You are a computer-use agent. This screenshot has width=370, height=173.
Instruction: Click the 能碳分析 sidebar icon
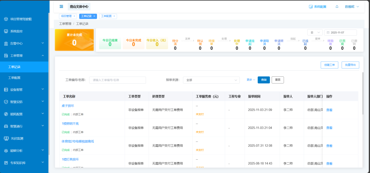(x=6, y=151)
